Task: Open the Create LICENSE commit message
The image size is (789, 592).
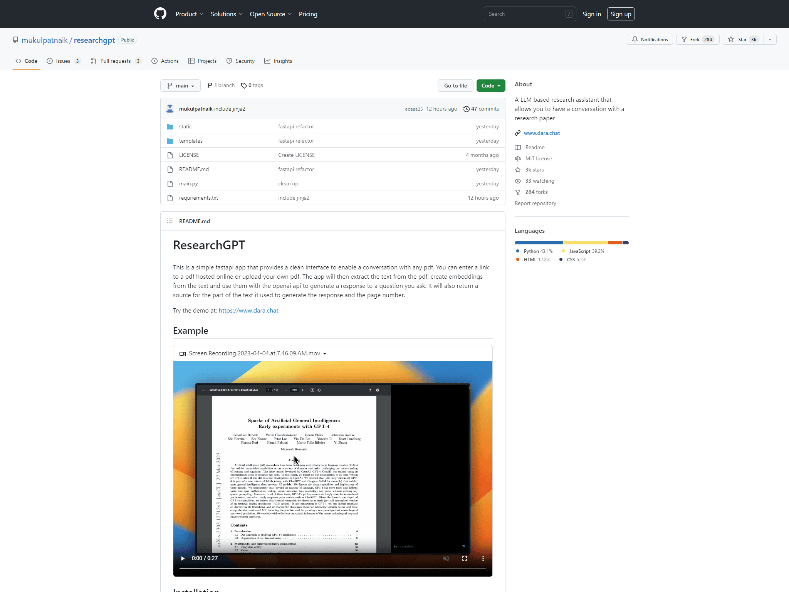Action: [296, 155]
